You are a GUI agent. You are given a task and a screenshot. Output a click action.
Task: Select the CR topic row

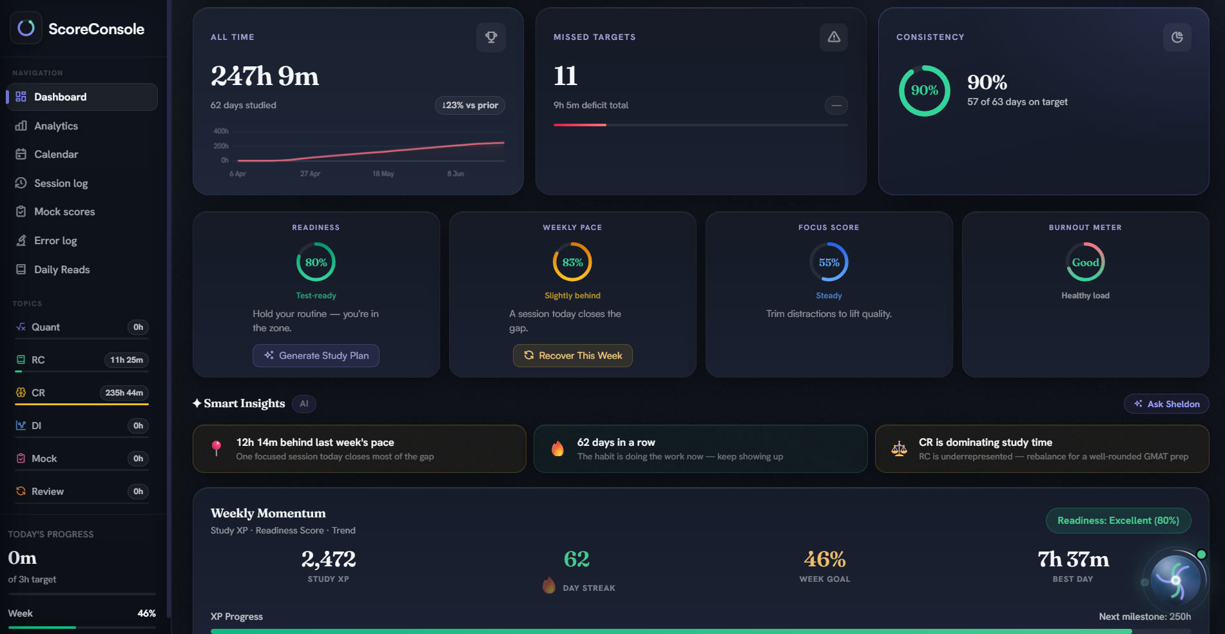point(82,394)
